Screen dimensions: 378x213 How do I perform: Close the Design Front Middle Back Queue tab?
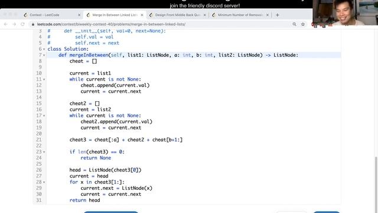[x=205, y=15]
